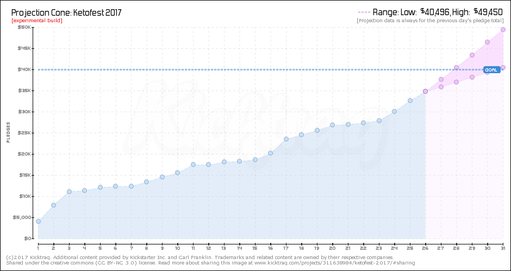
Task: Click the day 25 pledge data point
Action: tap(410, 100)
